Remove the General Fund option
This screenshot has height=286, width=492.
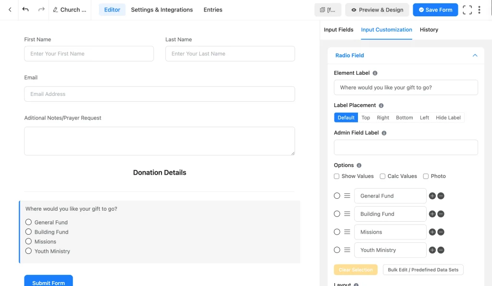click(x=441, y=196)
